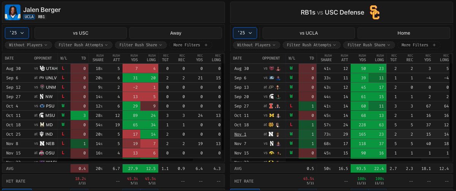This screenshot has width=456, height=191.
Task: Toggle the Away filter
Action: tap(176, 33)
